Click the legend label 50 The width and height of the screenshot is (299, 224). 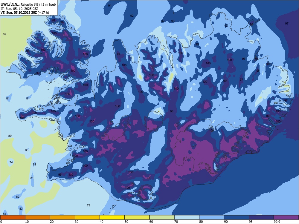126,222
